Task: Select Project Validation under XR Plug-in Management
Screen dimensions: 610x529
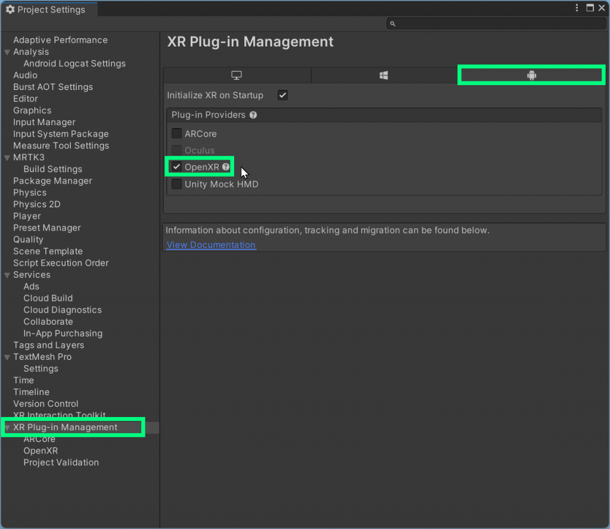Action: coord(61,462)
